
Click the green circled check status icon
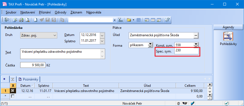(227, 103)
